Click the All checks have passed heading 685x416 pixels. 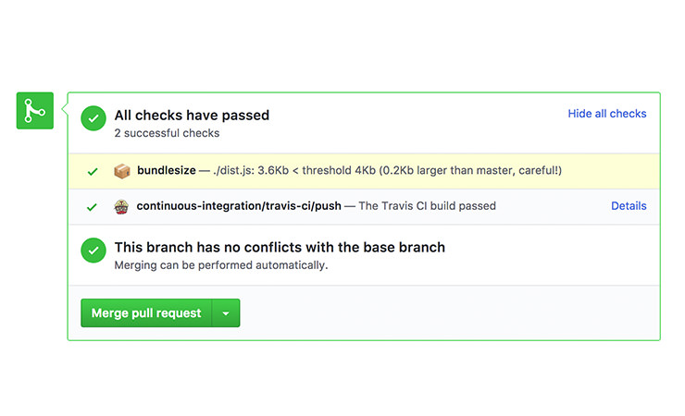coord(192,116)
